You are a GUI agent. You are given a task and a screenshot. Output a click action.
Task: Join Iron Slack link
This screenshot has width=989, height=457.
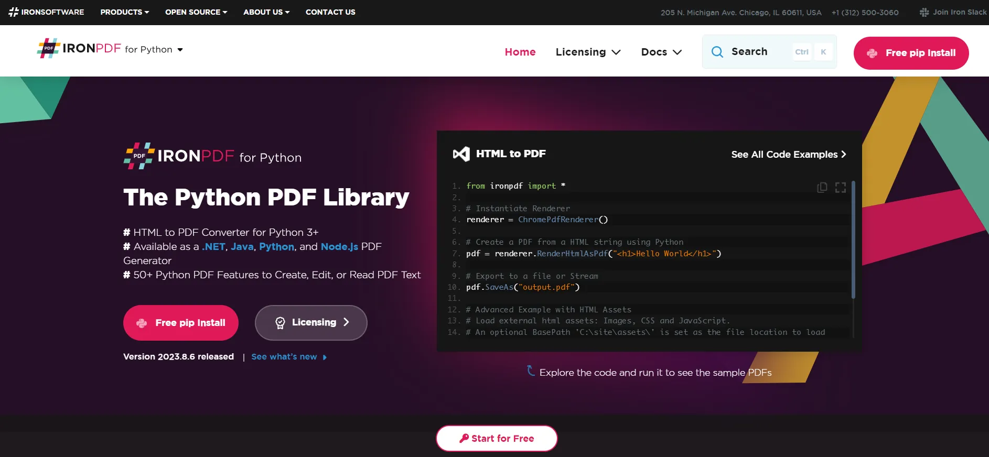coord(953,12)
